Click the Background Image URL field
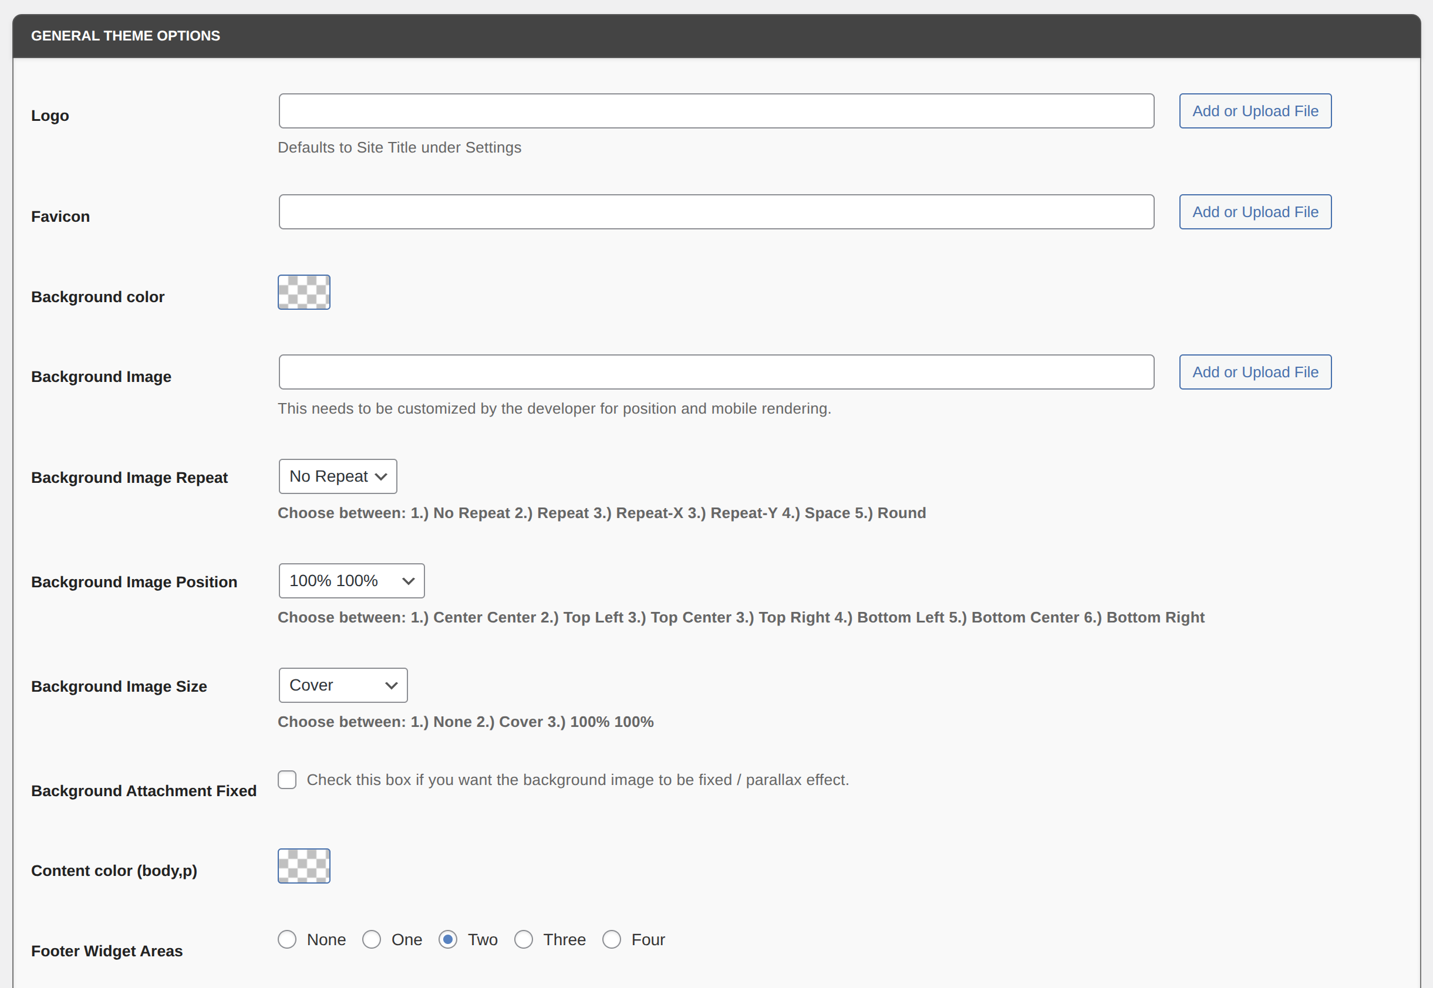1433x988 pixels. pos(716,372)
